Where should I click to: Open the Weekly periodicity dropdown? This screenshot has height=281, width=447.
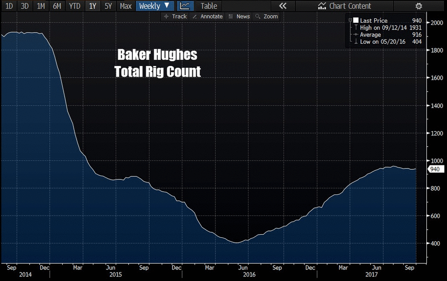tap(155, 6)
